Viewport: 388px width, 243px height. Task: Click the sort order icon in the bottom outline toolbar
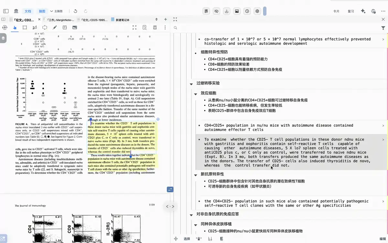click(210, 239)
